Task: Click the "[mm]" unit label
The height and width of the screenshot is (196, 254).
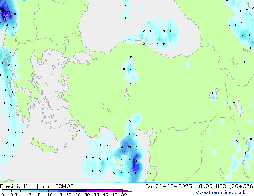Action: pos(44,186)
